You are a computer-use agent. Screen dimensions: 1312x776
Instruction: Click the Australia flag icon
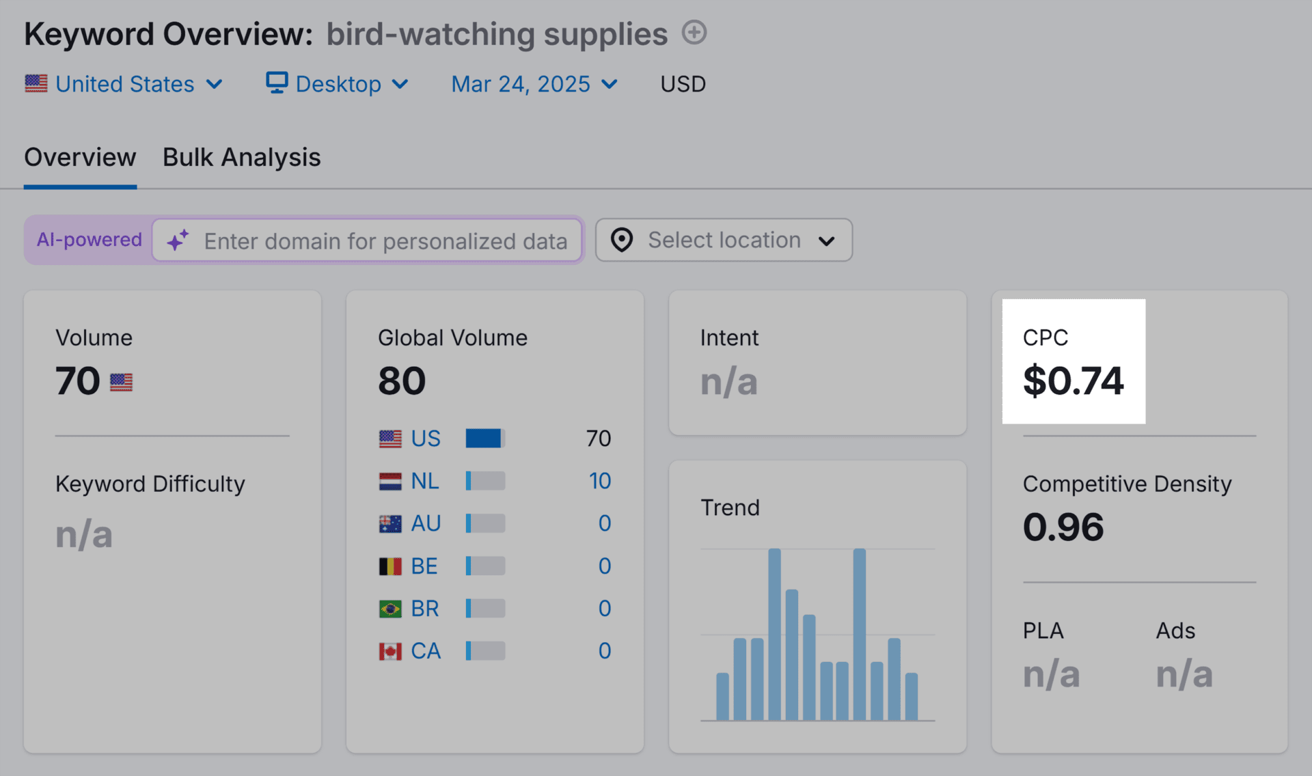(390, 523)
